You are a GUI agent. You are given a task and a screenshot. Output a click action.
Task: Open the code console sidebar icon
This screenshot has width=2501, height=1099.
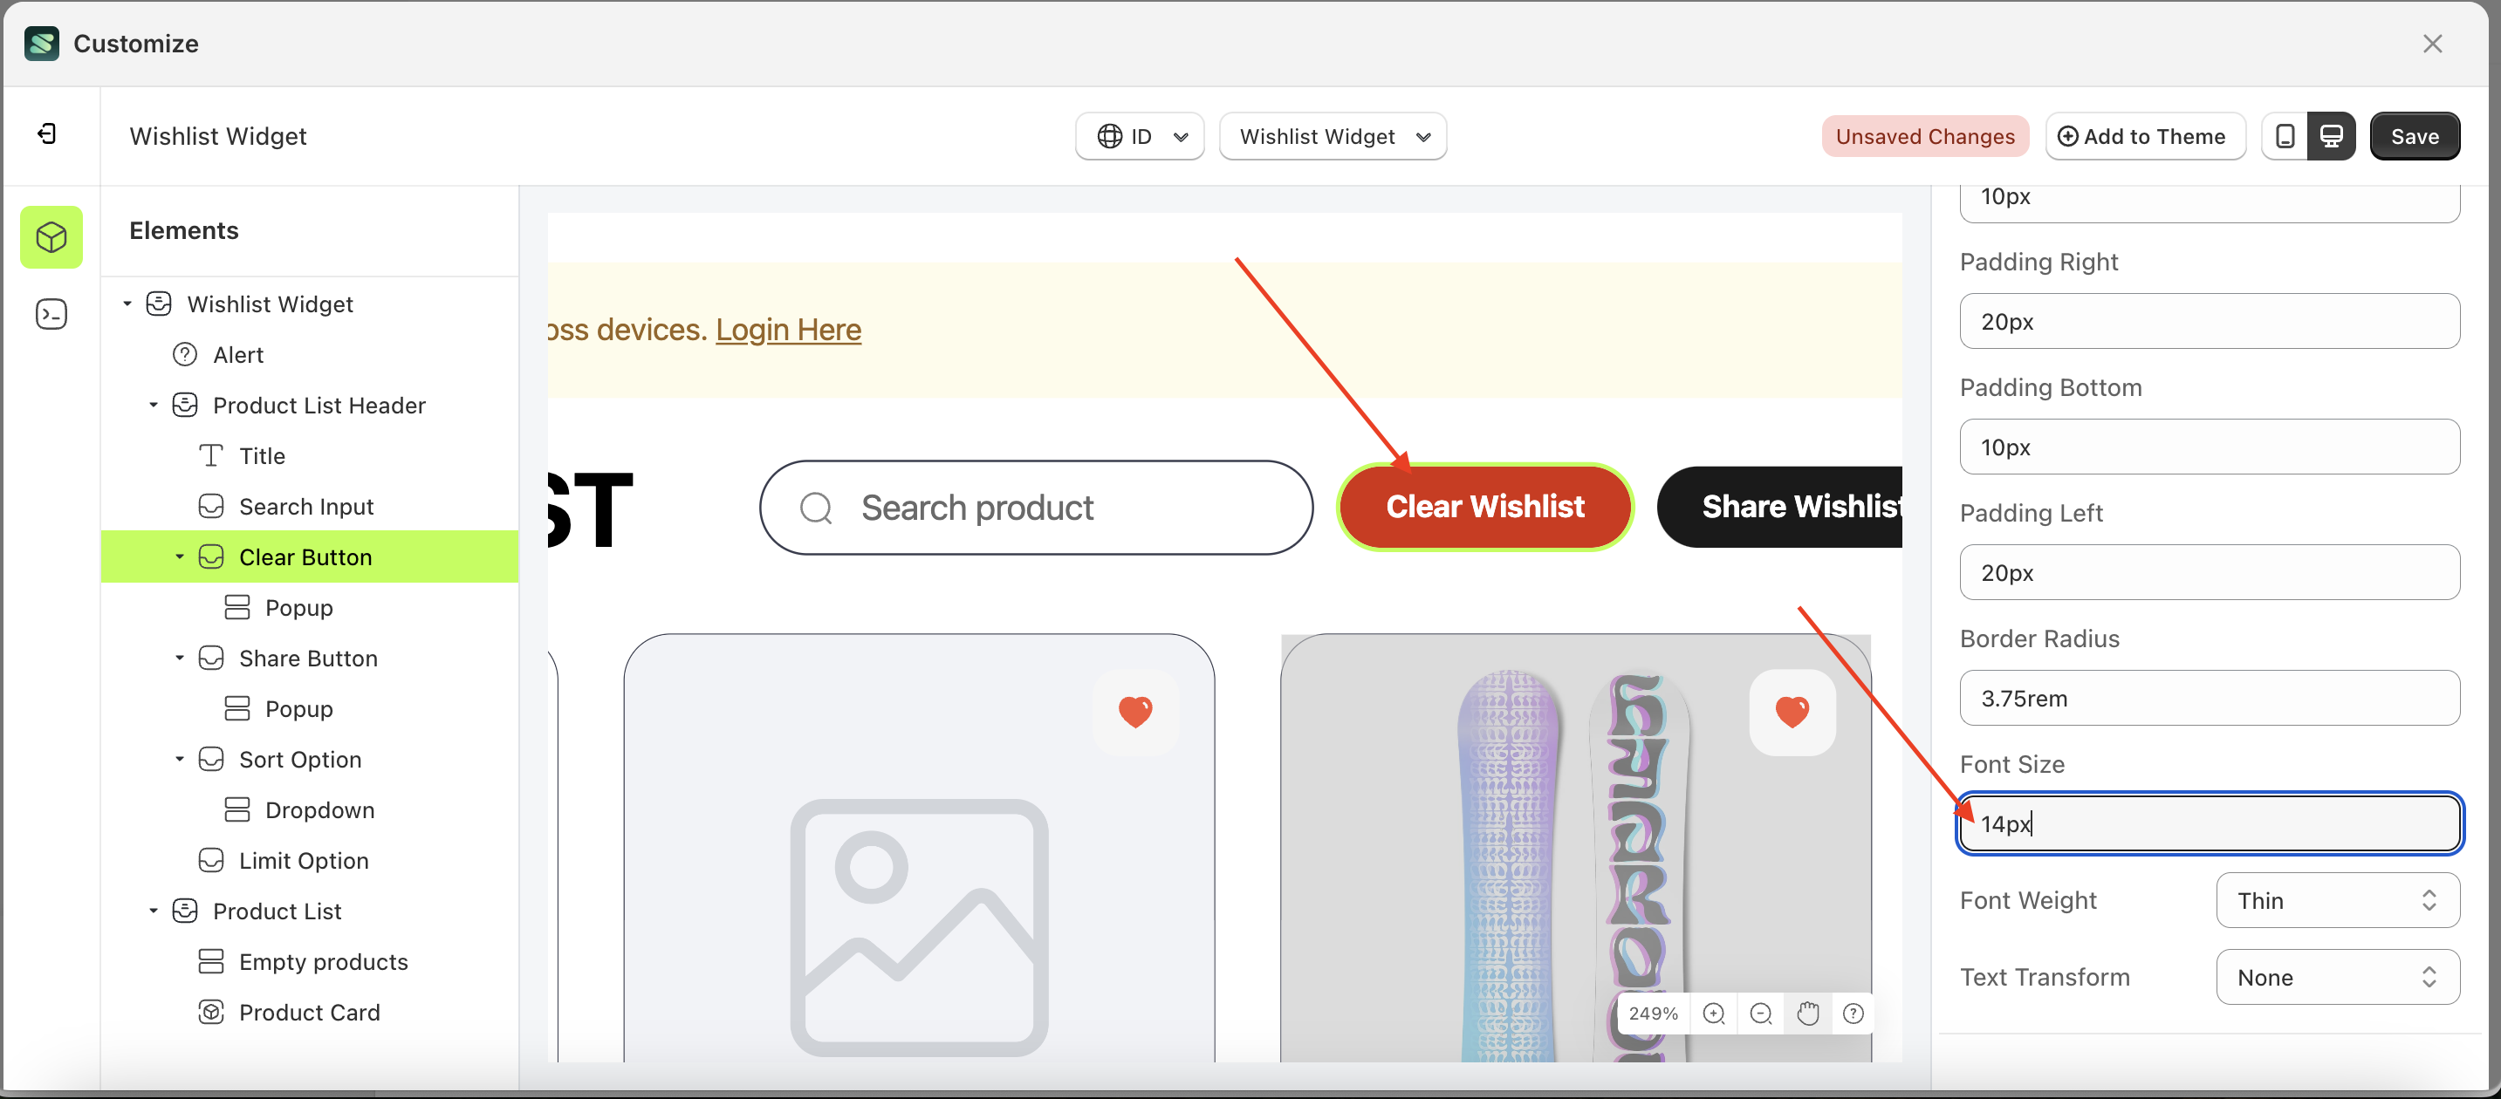pyautogui.click(x=51, y=314)
